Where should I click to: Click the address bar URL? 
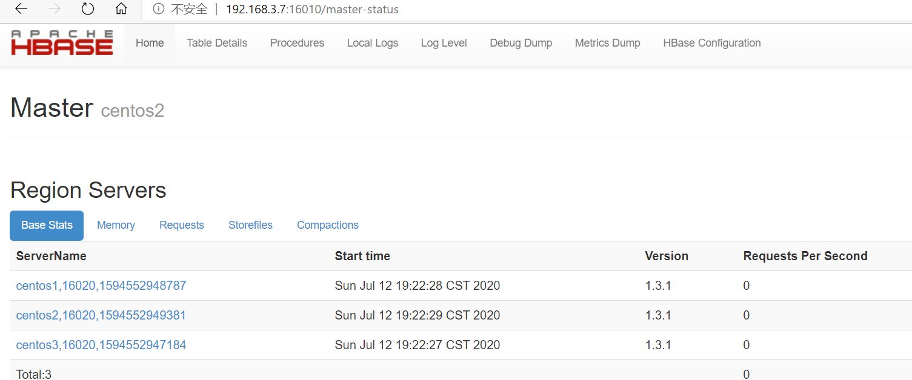tap(312, 10)
